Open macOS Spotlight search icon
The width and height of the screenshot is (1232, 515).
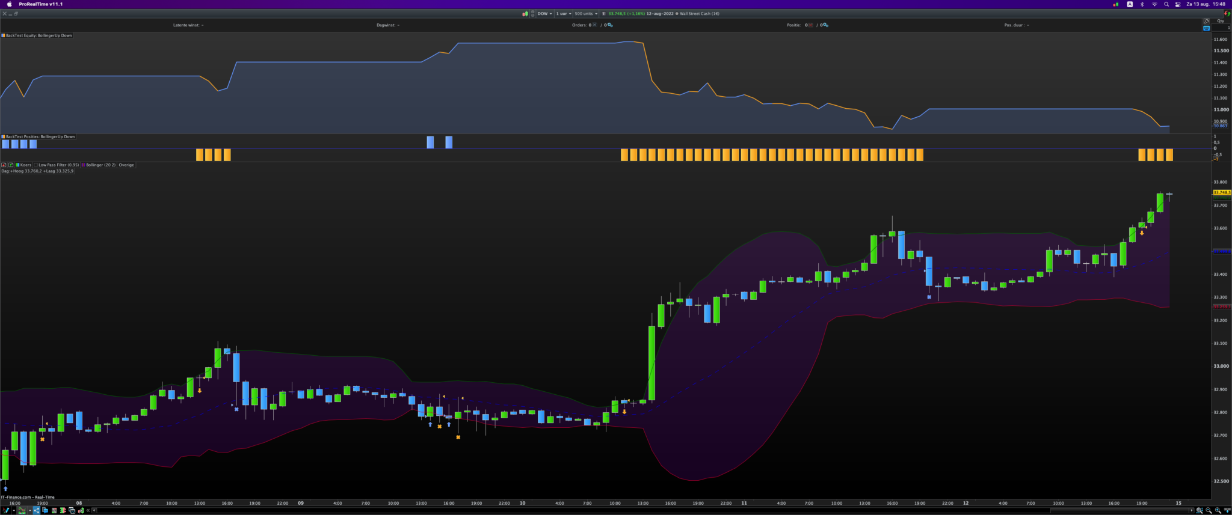[1166, 4]
